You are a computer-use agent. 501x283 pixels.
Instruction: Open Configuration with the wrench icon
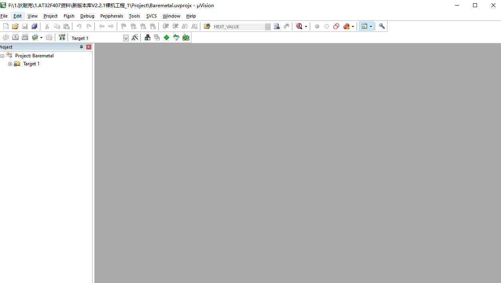point(382,26)
